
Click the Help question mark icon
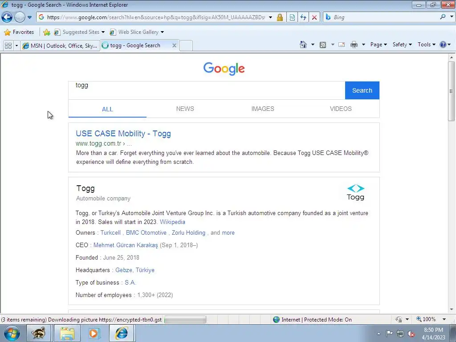point(443,45)
